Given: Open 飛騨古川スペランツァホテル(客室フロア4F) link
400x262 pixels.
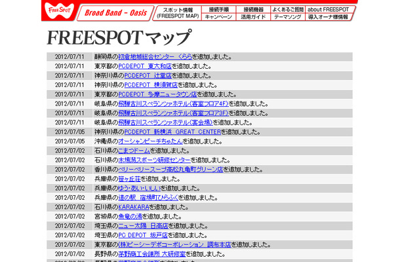Looking at the screenshot, I should coord(173,103).
